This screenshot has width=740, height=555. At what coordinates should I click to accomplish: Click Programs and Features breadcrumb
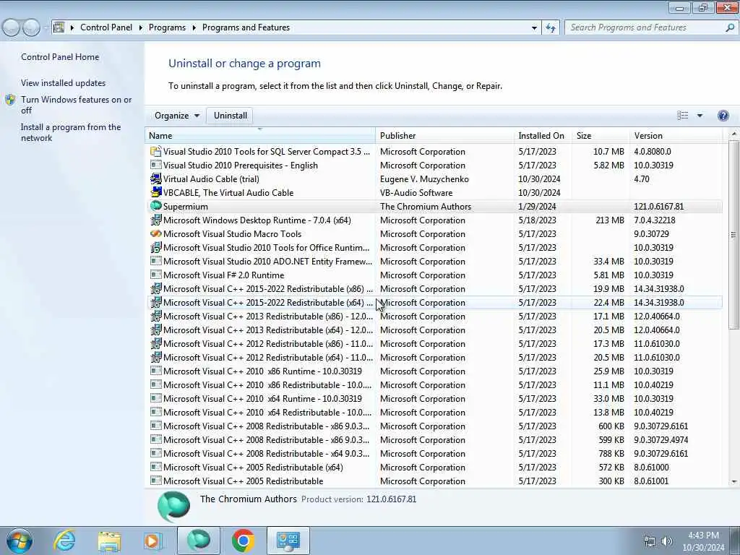[x=246, y=28]
